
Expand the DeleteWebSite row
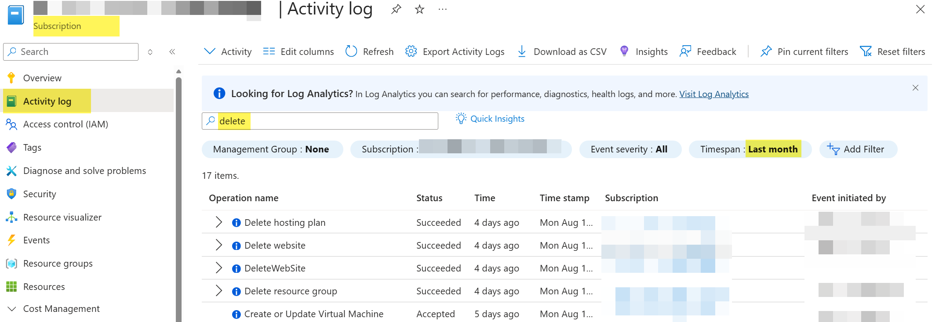click(x=218, y=268)
